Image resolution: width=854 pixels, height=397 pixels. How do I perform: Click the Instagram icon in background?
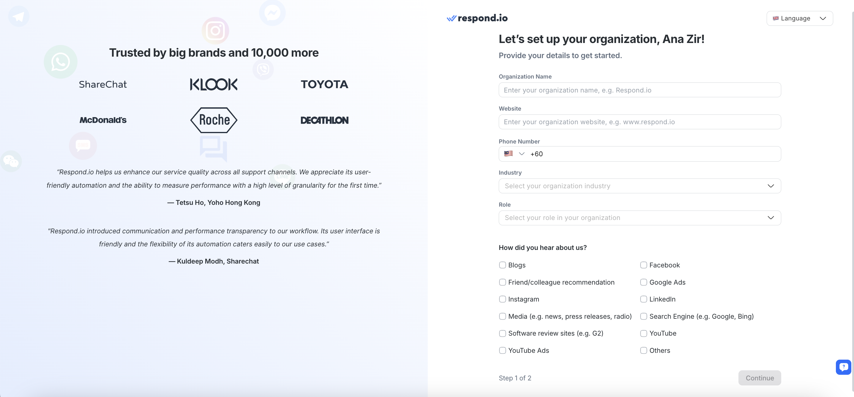(215, 31)
